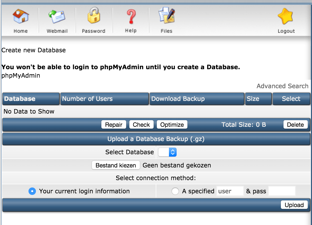
Task: Click the user input field
Action: 230,191
